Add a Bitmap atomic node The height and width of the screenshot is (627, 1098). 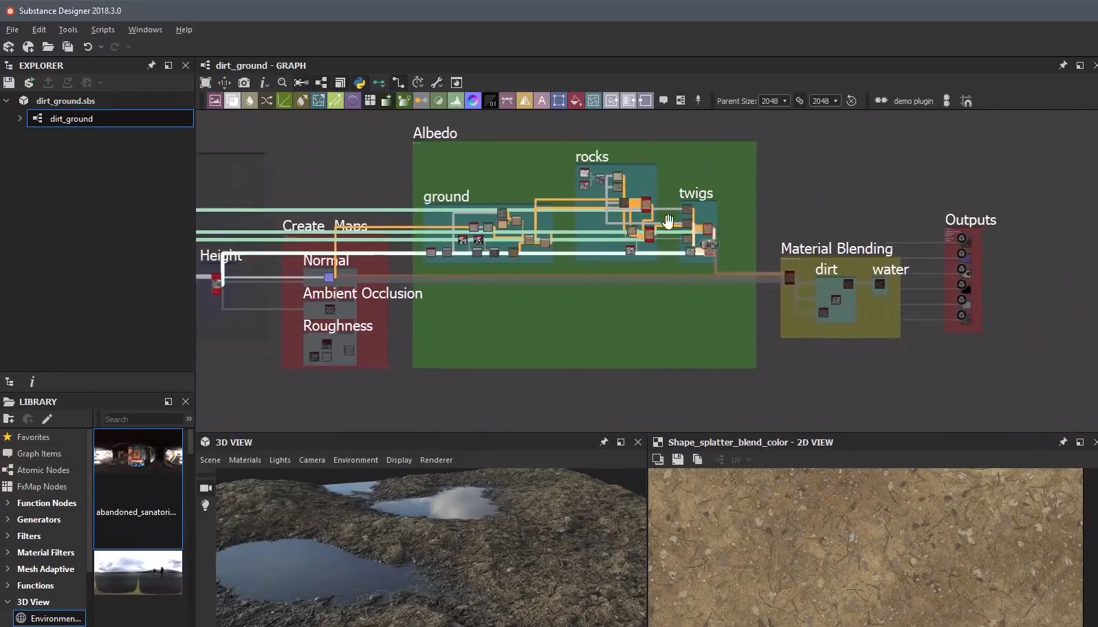coord(215,100)
